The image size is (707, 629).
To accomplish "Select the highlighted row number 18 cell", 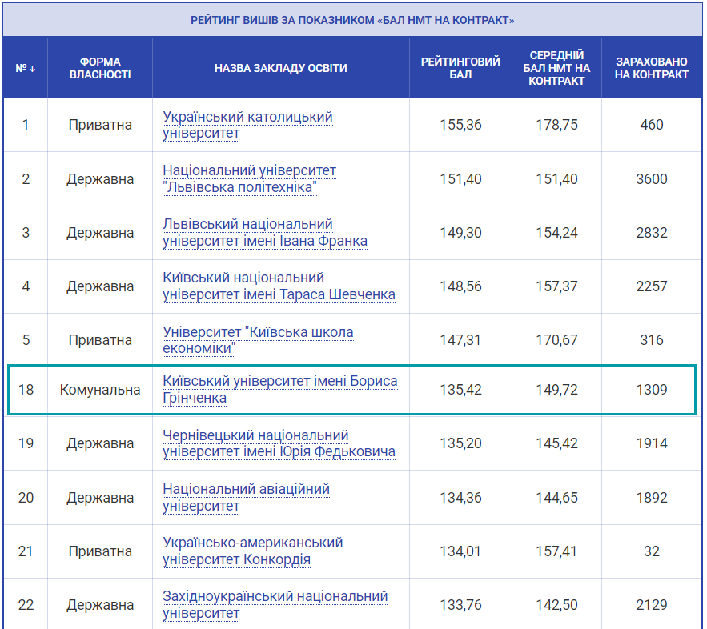I will pyautogui.click(x=26, y=390).
